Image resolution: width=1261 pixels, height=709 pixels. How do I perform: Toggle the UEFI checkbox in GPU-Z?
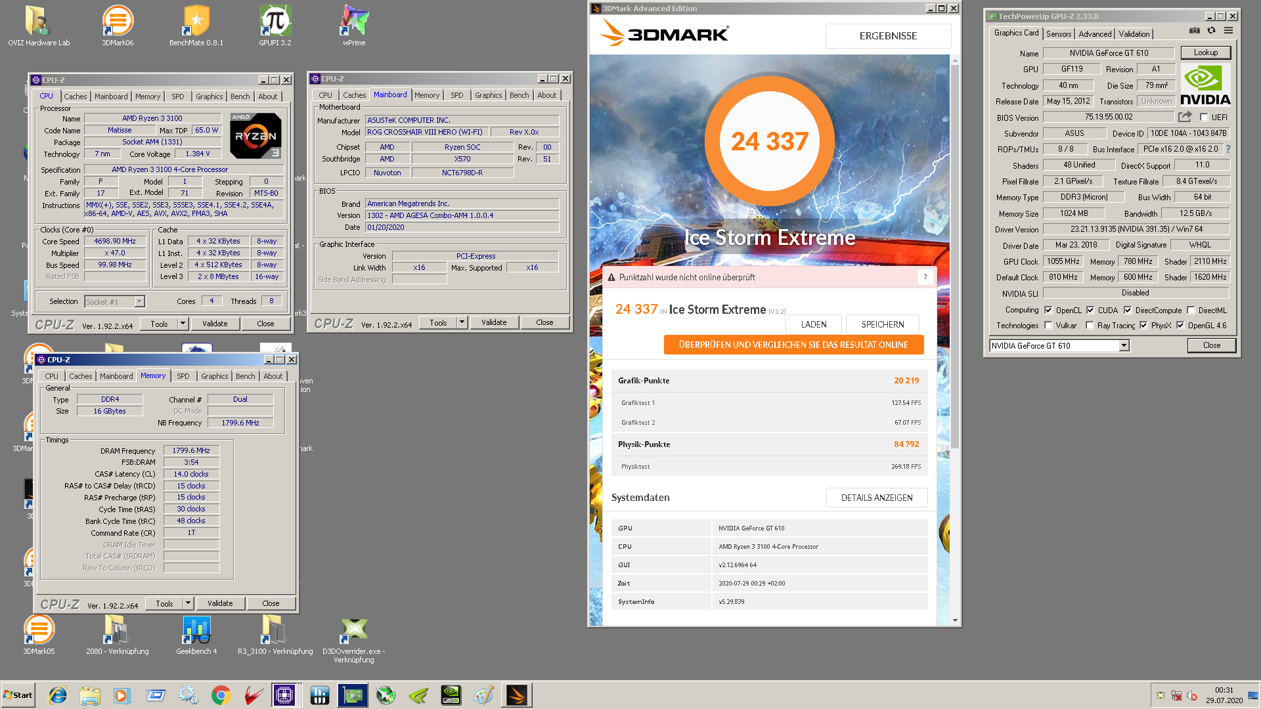coord(1203,118)
